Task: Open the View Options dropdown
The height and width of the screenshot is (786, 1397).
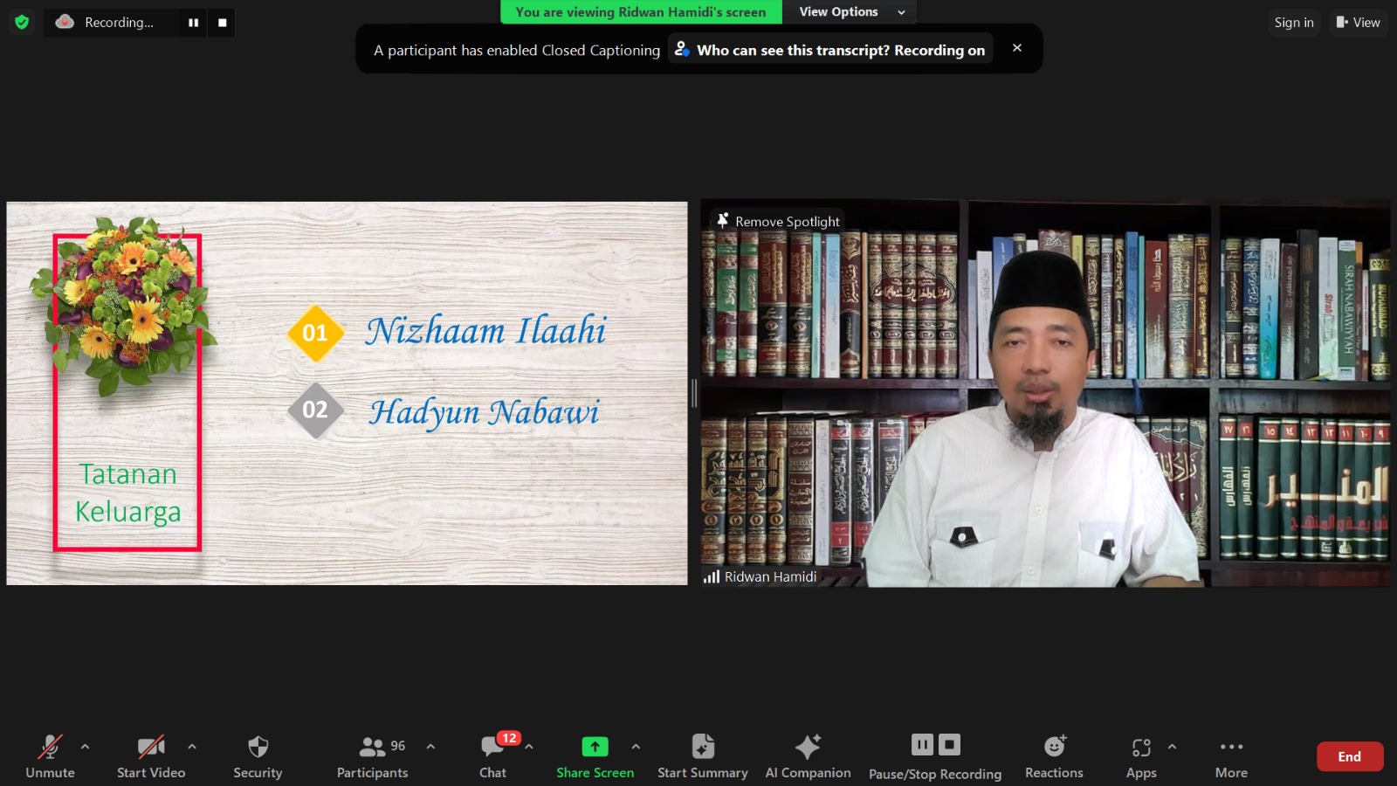Action: pos(851,12)
